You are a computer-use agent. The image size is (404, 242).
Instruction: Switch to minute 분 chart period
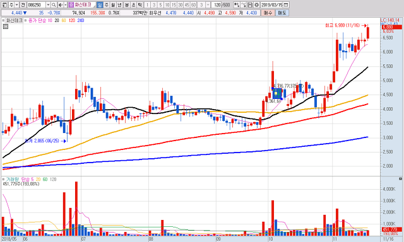click(x=127, y=5)
